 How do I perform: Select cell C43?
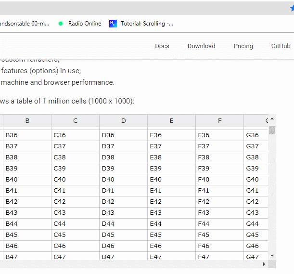point(76,213)
